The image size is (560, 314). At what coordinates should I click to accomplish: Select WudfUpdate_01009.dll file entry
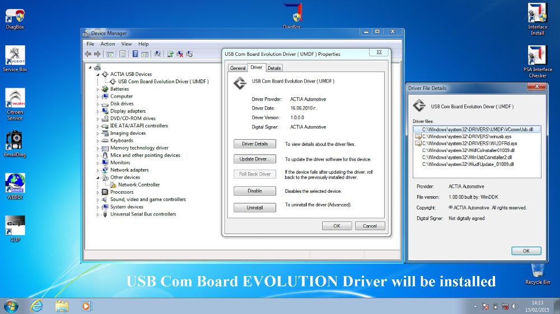click(468, 164)
